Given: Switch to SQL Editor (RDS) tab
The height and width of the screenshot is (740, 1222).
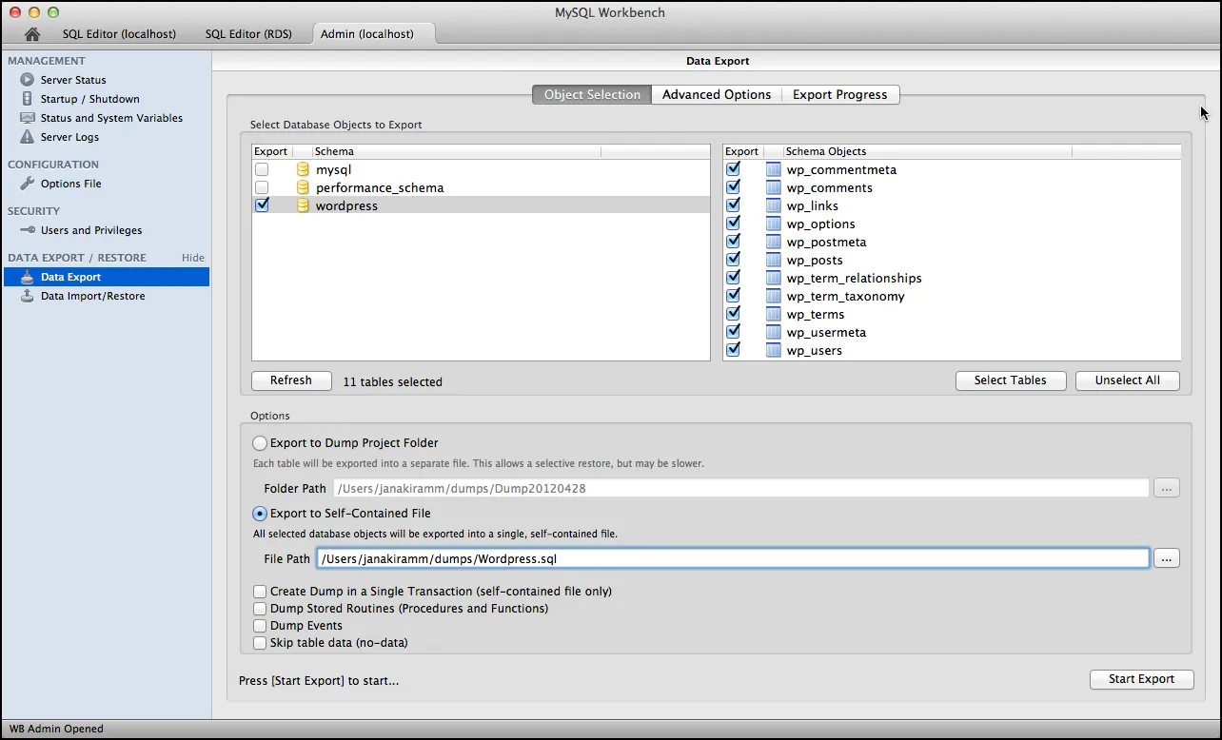Looking at the screenshot, I should pyautogui.click(x=248, y=34).
